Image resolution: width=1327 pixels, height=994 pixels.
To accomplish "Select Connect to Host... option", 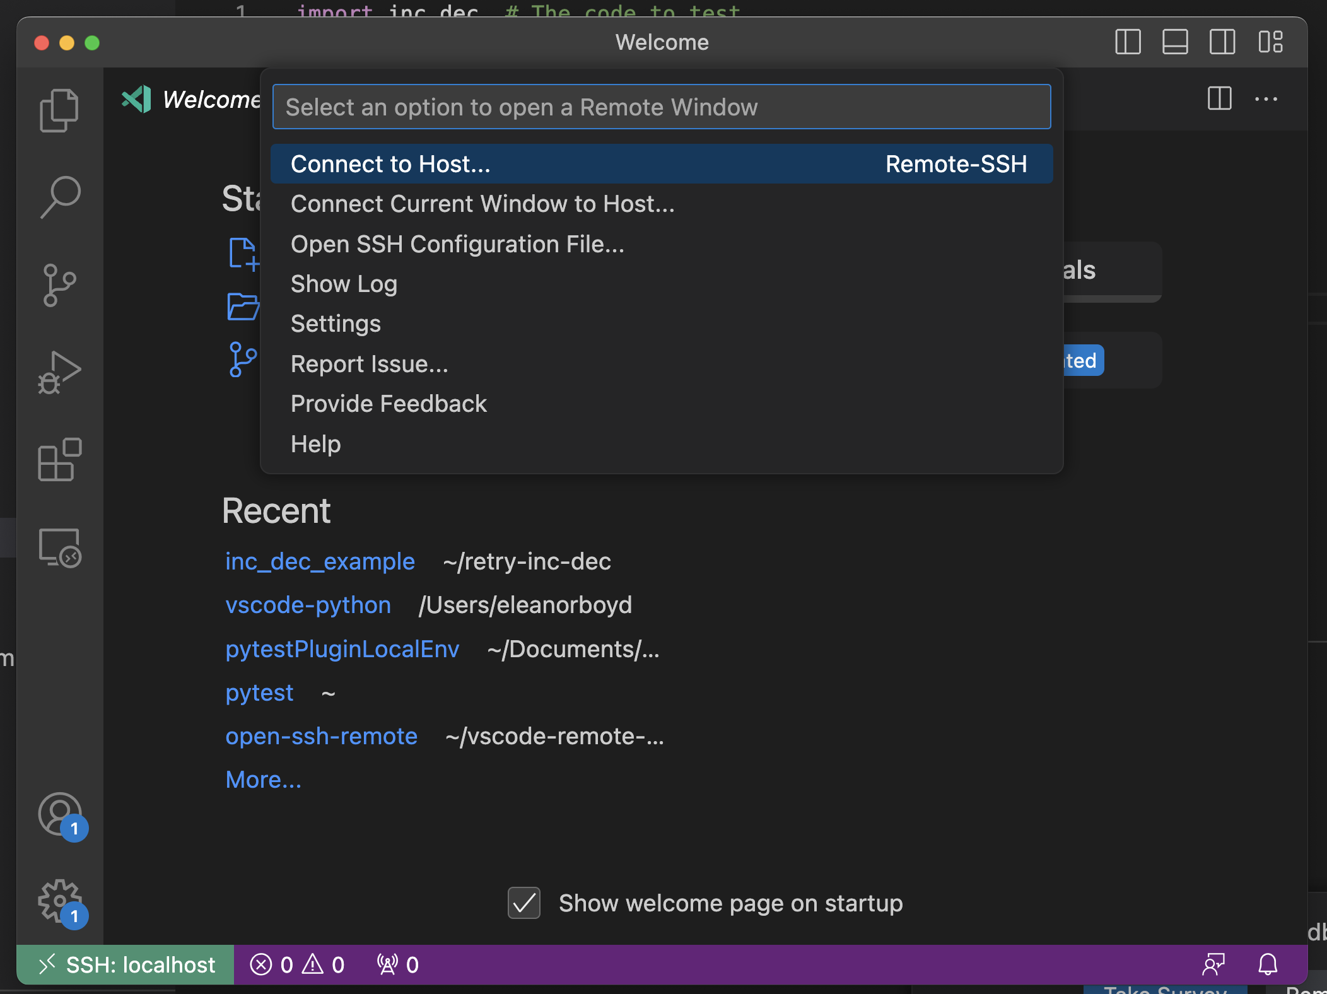I will pos(662,164).
